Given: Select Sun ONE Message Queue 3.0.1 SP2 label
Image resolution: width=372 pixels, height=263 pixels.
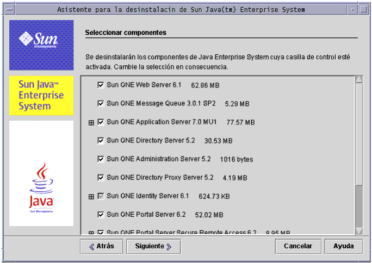Looking at the screenshot, I should click(x=161, y=103).
